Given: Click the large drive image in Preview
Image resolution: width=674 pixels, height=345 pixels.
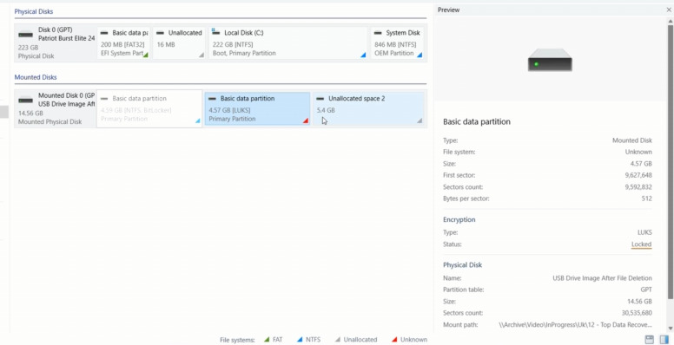Looking at the screenshot, I should pyautogui.click(x=550, y=60).
